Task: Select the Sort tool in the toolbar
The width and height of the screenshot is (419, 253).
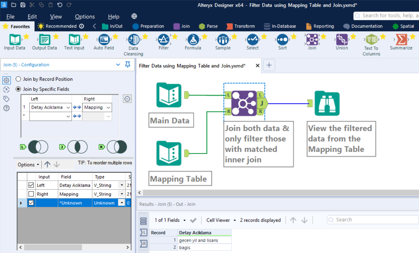Action: point(282,40)
